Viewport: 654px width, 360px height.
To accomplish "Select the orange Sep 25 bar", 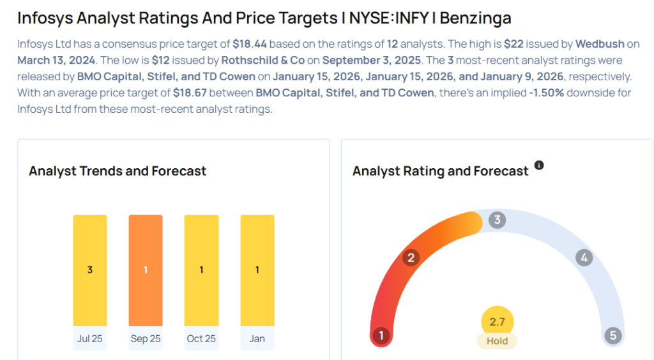I will 146,270.
